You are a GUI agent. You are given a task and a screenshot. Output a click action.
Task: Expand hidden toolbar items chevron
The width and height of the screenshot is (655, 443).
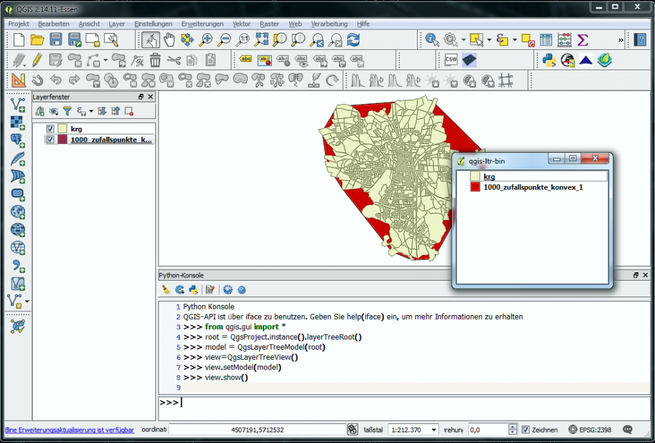620,40
